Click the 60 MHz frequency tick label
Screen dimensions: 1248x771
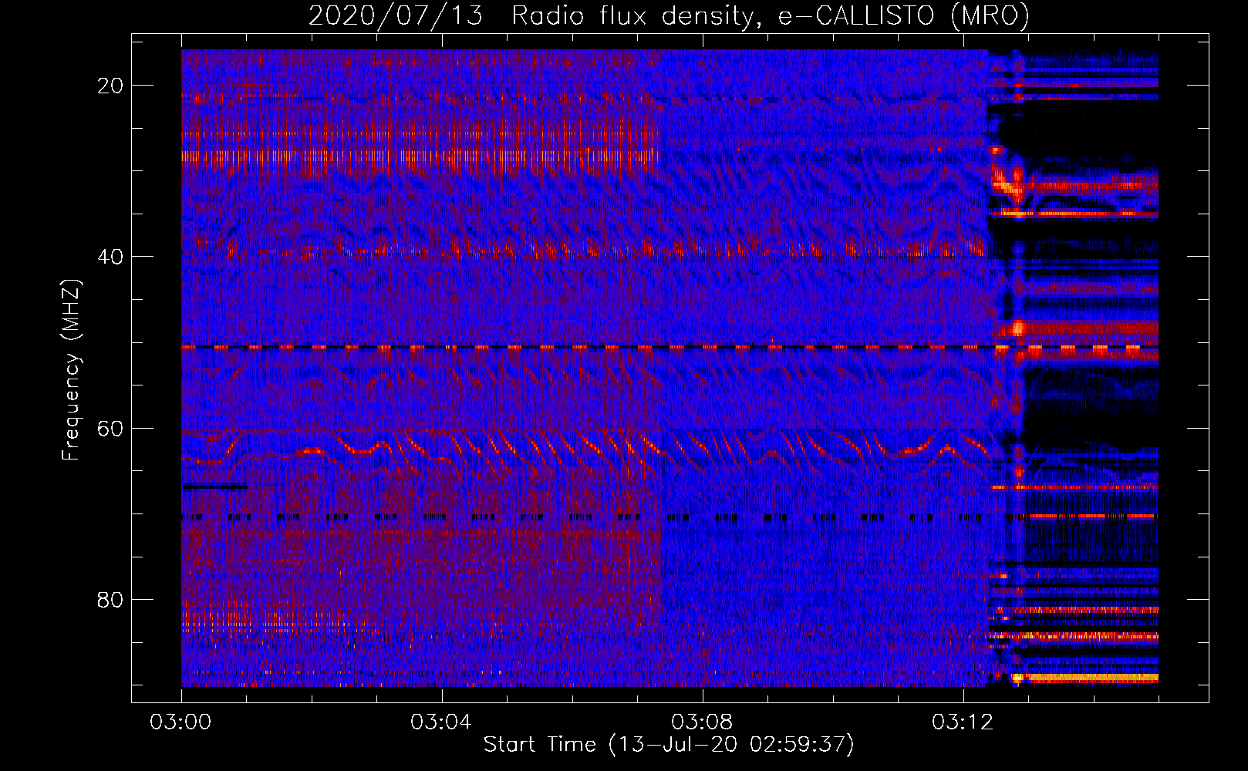pyautogui.click(x=111, y=428)
